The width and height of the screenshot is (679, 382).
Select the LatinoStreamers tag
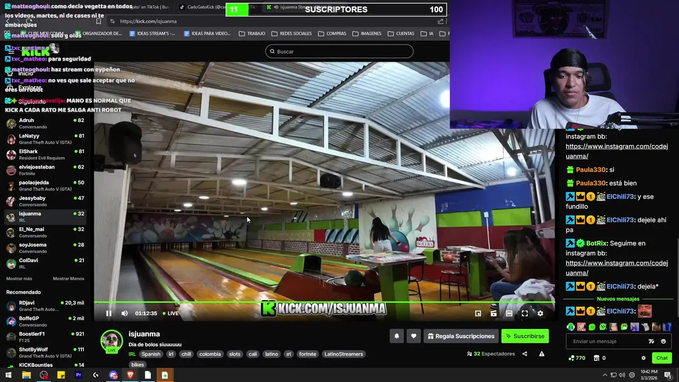coord(344,354)
